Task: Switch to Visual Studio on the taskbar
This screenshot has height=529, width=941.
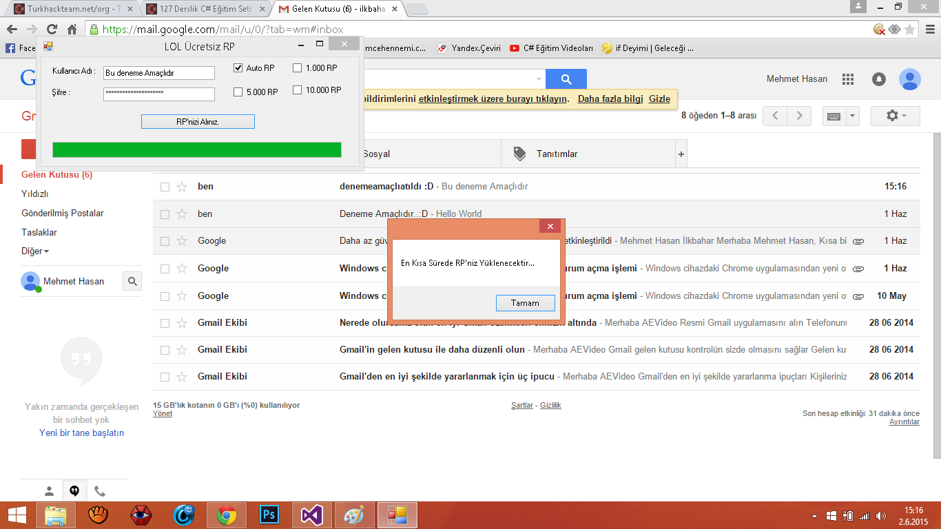Action: coord(312,515)
